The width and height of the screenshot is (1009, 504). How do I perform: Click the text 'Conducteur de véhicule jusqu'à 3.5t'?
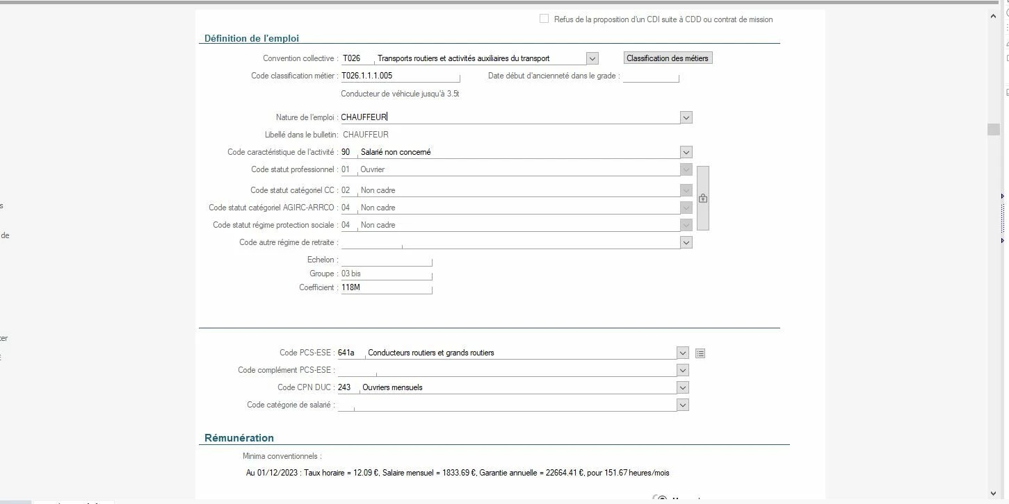point(400,94)
